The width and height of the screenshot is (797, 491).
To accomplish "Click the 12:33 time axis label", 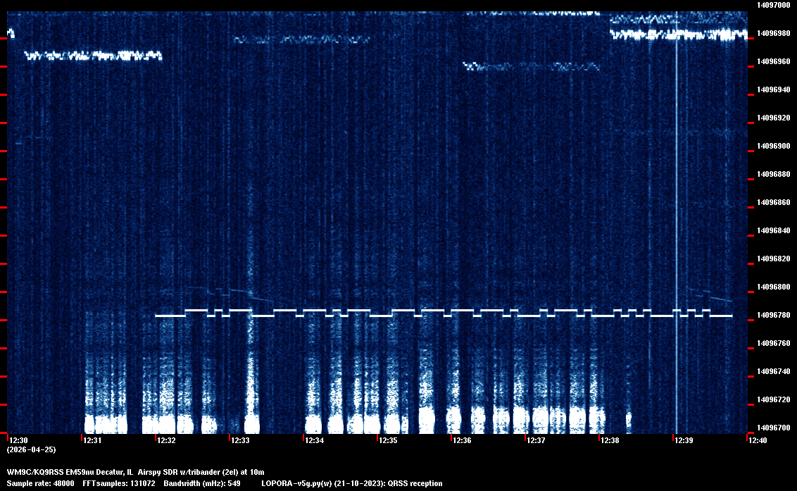I will 241,440.
